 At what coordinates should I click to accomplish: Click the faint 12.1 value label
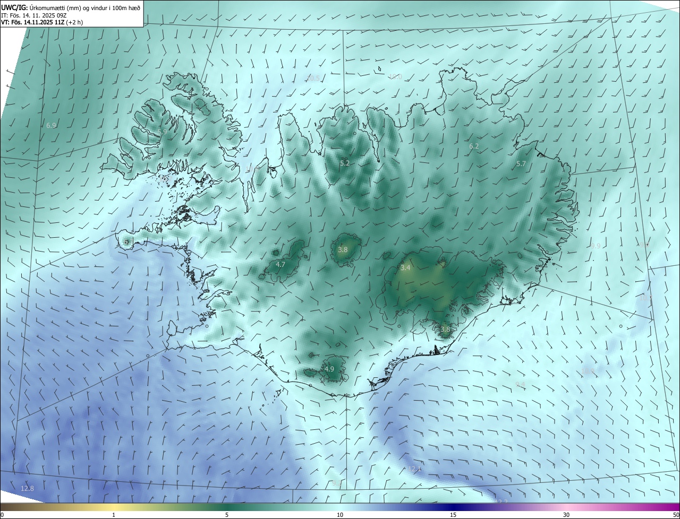(x=414, y=469)
